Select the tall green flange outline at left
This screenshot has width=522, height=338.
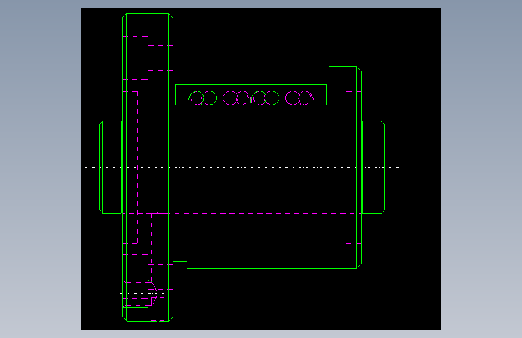[x=148, y=167]
